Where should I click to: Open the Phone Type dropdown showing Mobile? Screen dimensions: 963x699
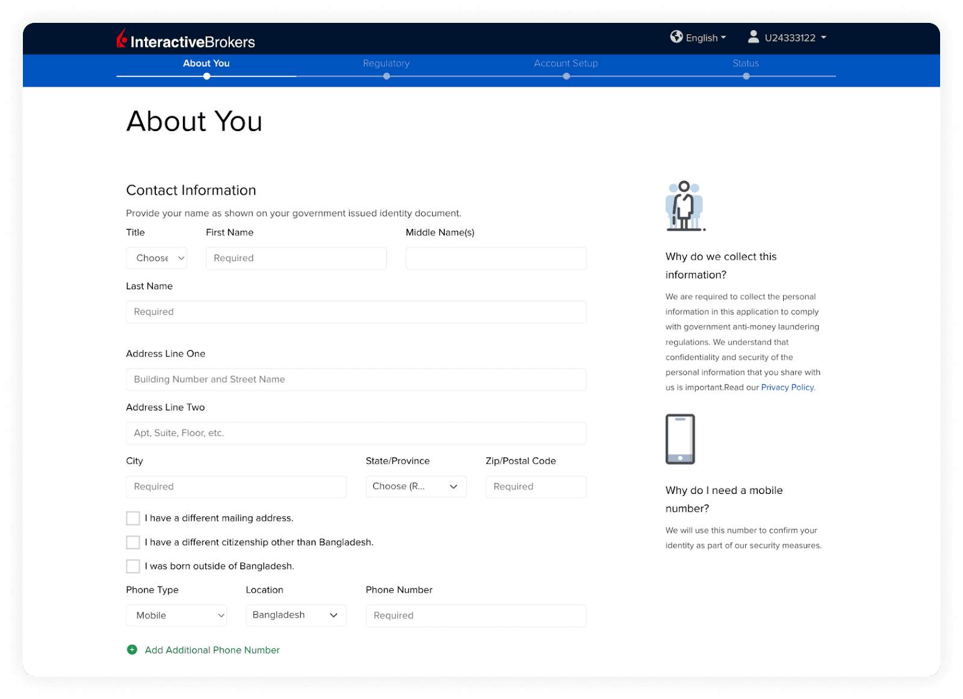(x=176, y=615)
